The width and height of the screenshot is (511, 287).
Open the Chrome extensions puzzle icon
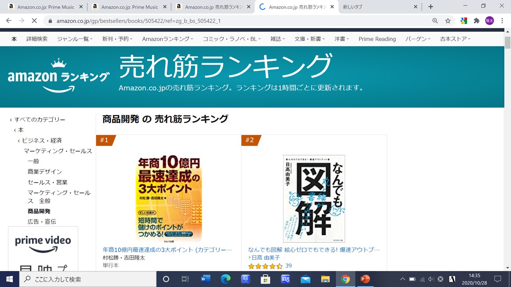click(x=476, y=21)
